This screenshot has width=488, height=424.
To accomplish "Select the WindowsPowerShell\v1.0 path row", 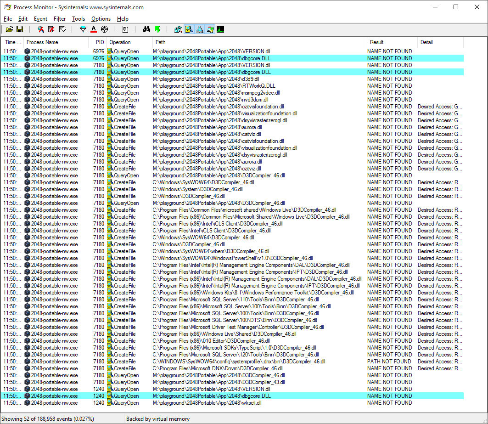I will pyautogui.click(x=233, y=258).
